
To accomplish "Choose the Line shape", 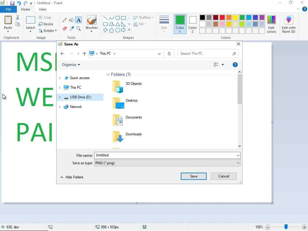I will [x=106, y=18].
